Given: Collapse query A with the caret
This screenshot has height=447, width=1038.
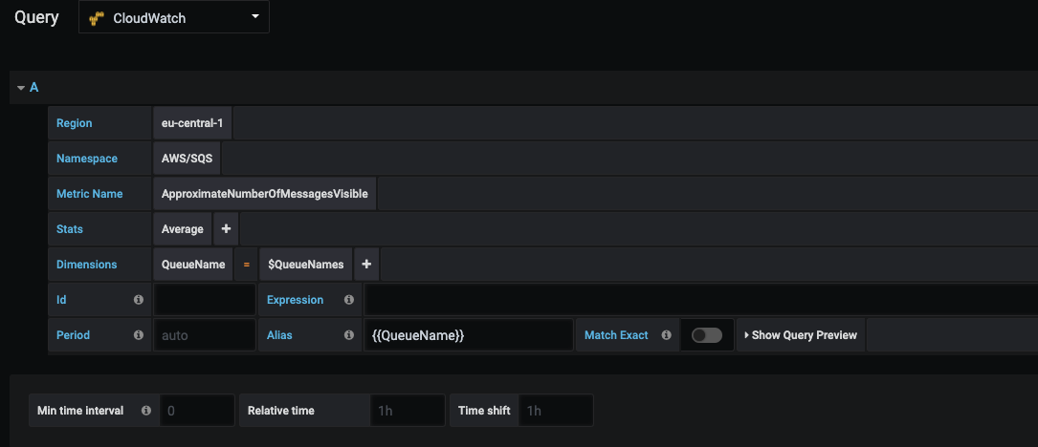Looking at the screenshot, I should [21, 87].
